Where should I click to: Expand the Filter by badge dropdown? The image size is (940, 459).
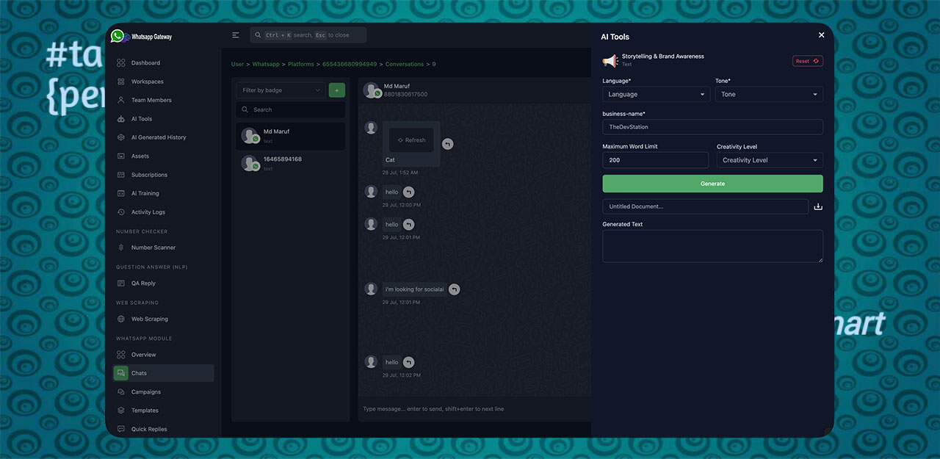pos(281,90)
